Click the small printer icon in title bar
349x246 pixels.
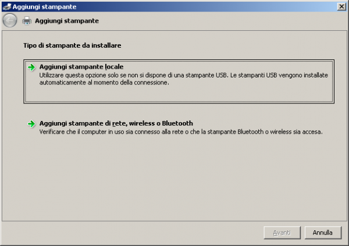[6, 6]
